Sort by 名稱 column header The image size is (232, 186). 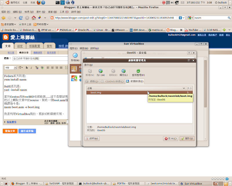click(x=136, y=88)
